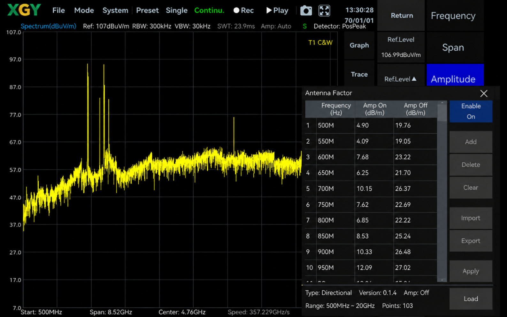507x317 pixels.
Task: Click the VBW: 30kHz readout
Action: pyautogui.click(x=192, y=26)
